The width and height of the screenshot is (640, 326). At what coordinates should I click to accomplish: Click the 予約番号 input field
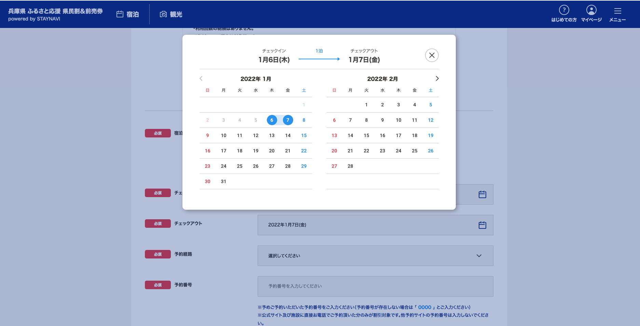[x=375, y=286]
